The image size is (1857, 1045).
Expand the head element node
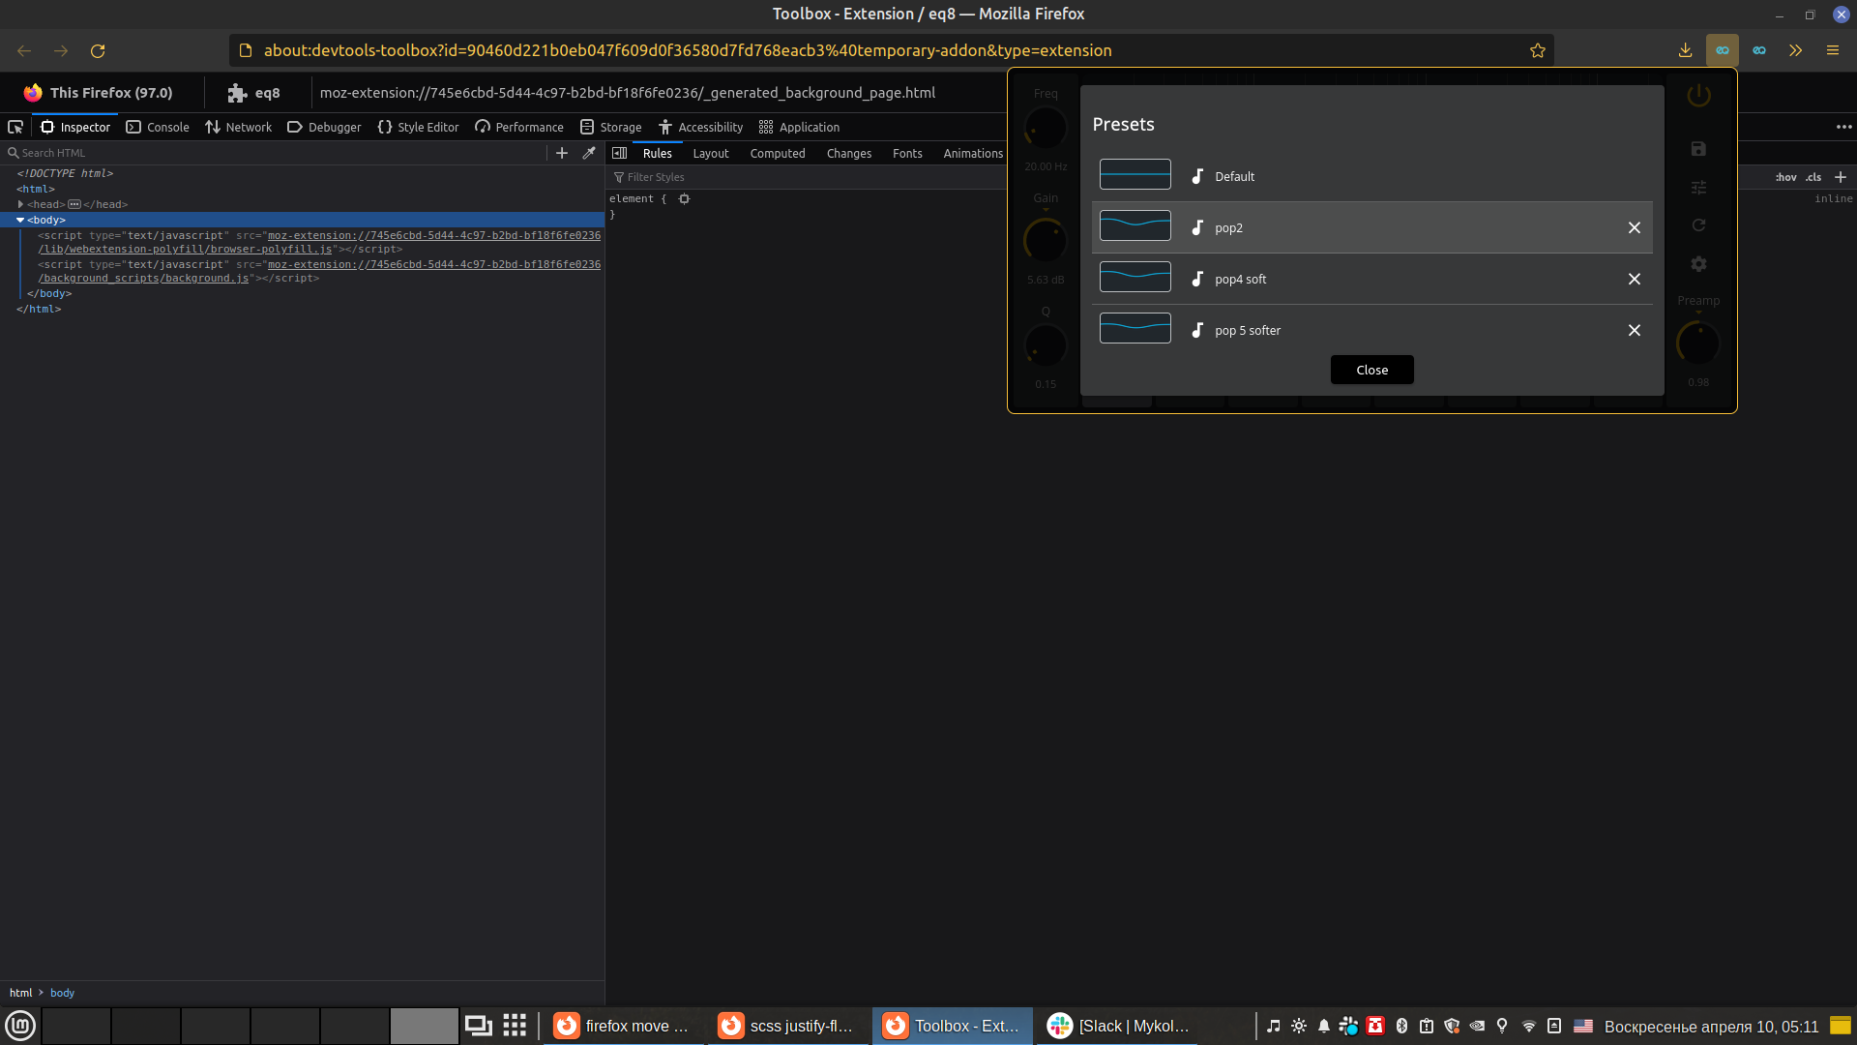[20, 204]
